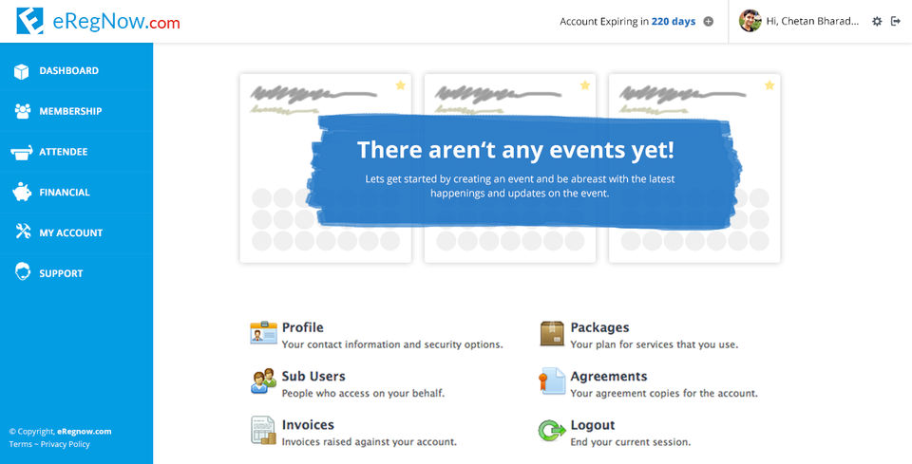Click the Support headset icon
Image resolution: width=912 pixels, height=464 pixels.
click(23, 271)
